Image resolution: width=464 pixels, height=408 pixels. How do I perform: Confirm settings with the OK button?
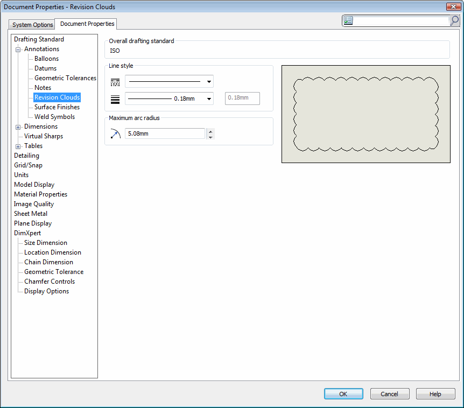pos(343,394)
